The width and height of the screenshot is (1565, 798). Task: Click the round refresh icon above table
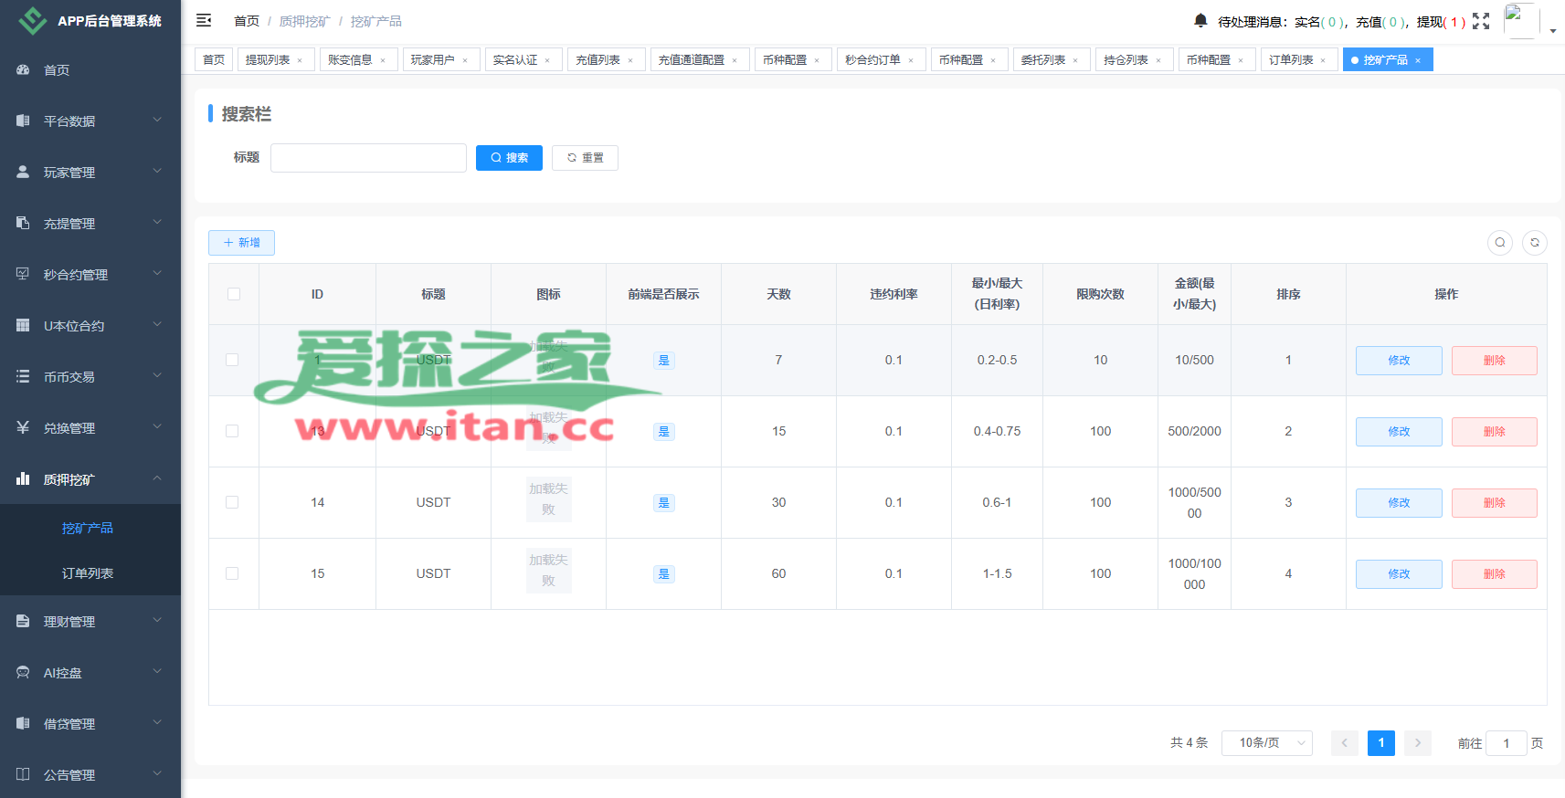(x=1535, y=243)
